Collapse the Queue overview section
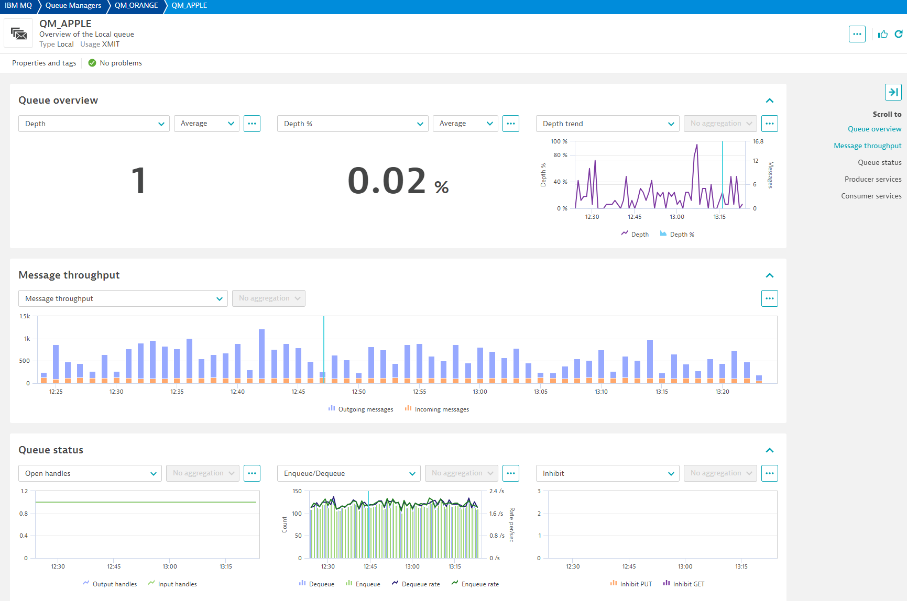 (769, 101)
